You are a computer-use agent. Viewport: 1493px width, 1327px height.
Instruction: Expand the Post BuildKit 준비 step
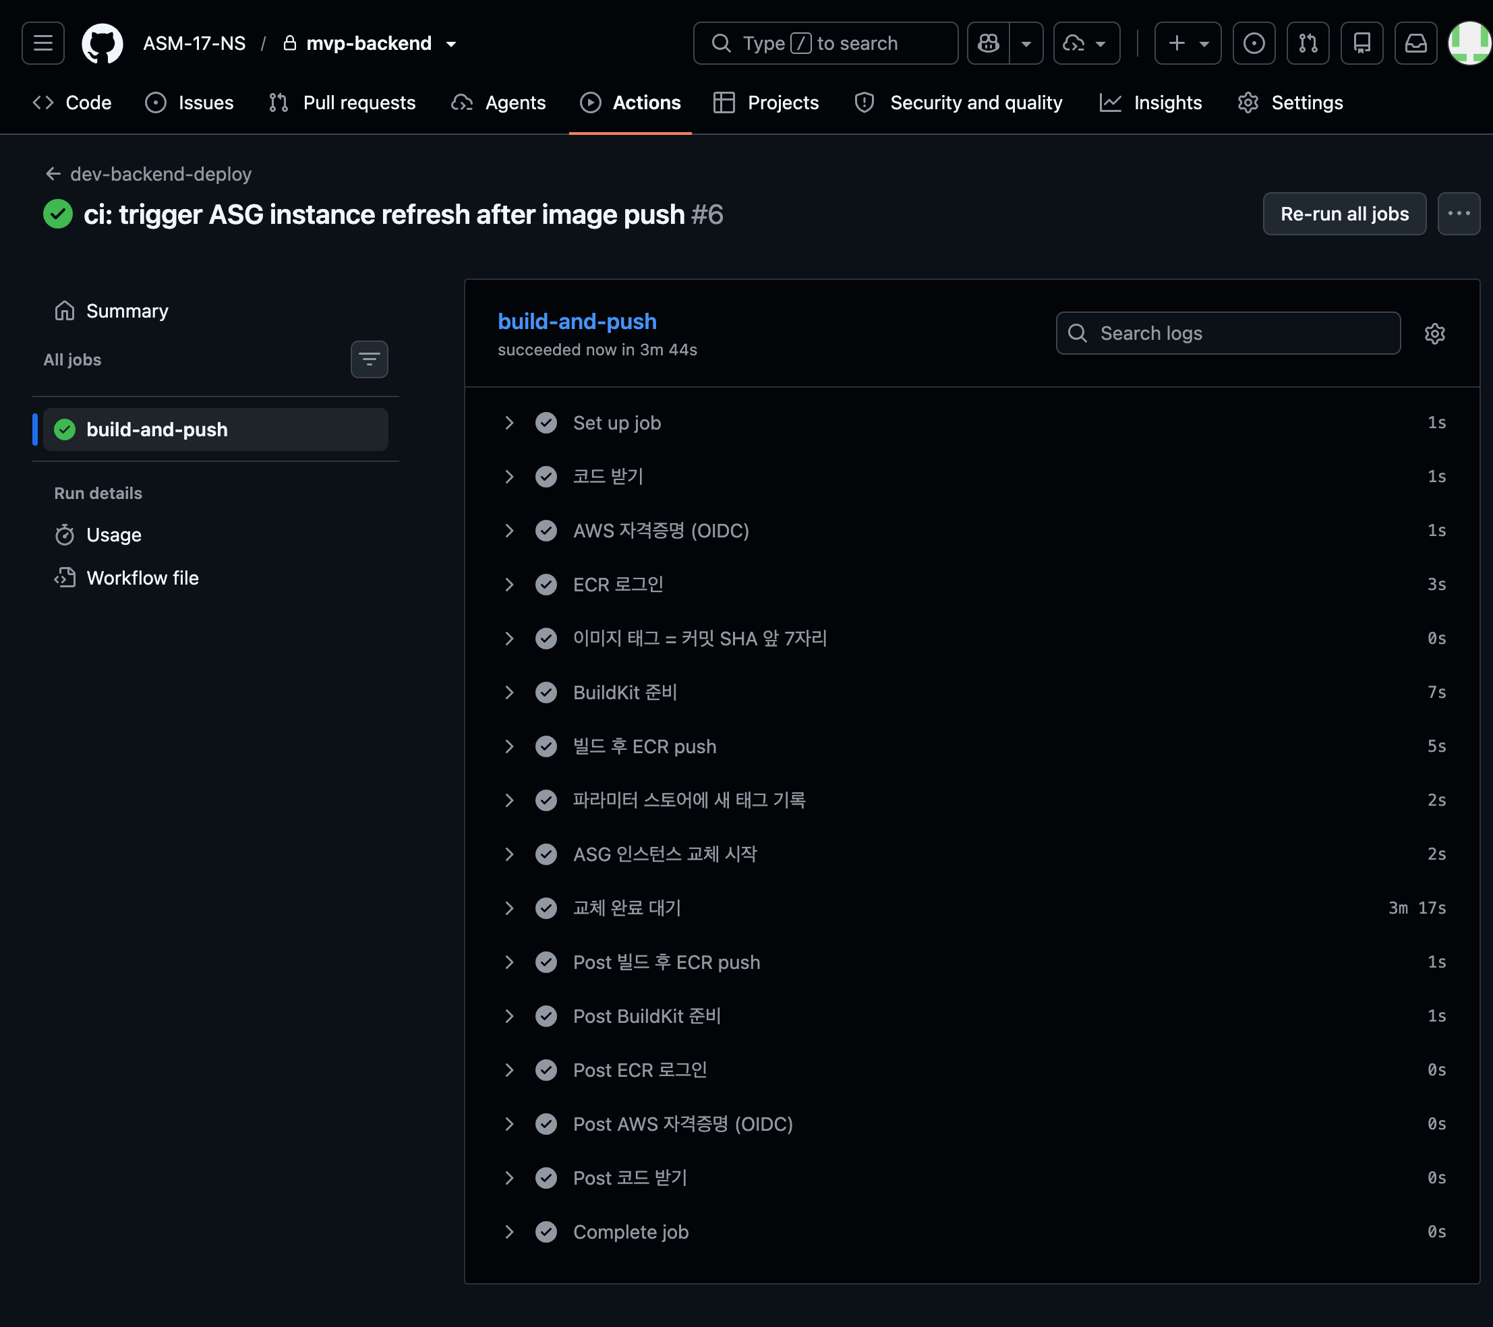[x=972, y=1017]
